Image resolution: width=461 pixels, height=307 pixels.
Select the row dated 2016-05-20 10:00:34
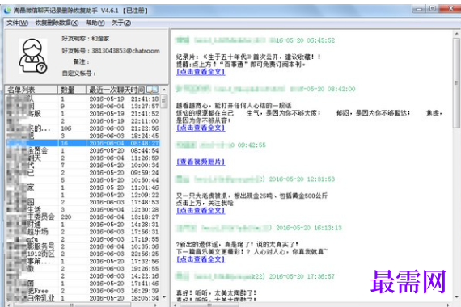tap(83, 165)
